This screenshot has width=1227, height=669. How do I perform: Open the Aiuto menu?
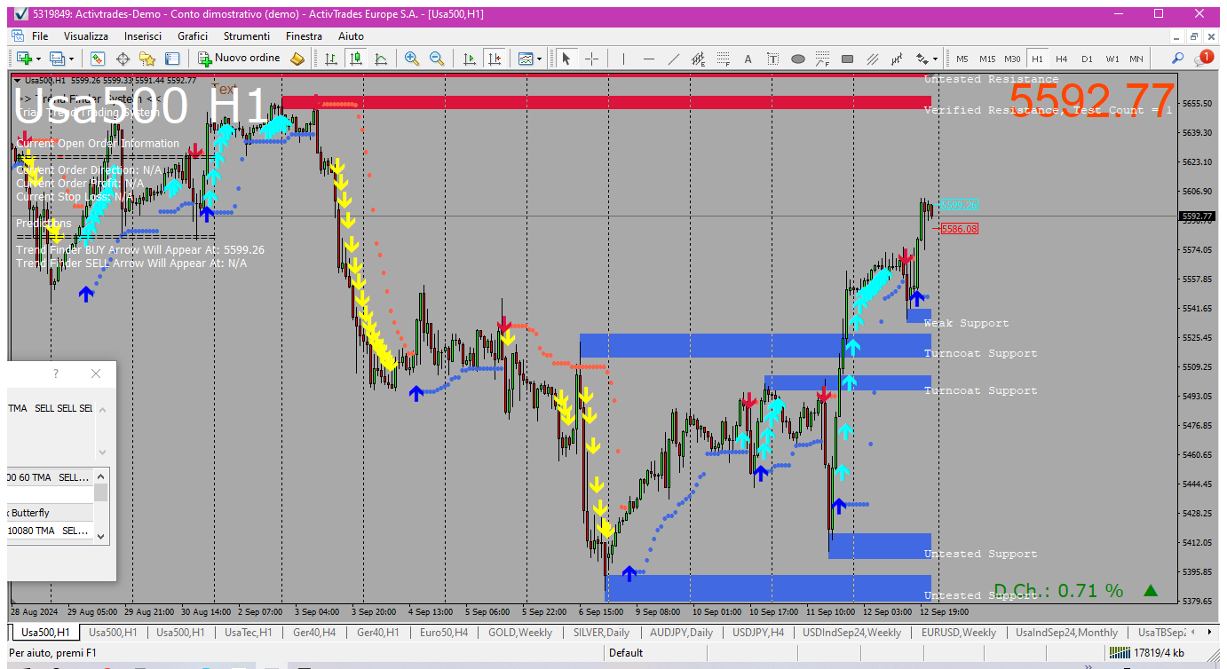click(x=351, y=36)
